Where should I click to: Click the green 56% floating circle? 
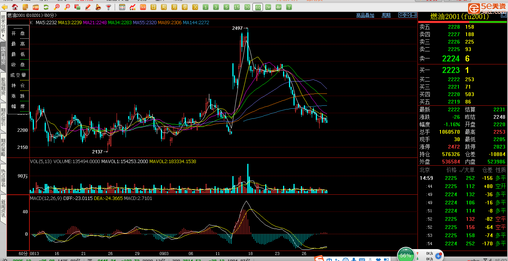[406, 255]
